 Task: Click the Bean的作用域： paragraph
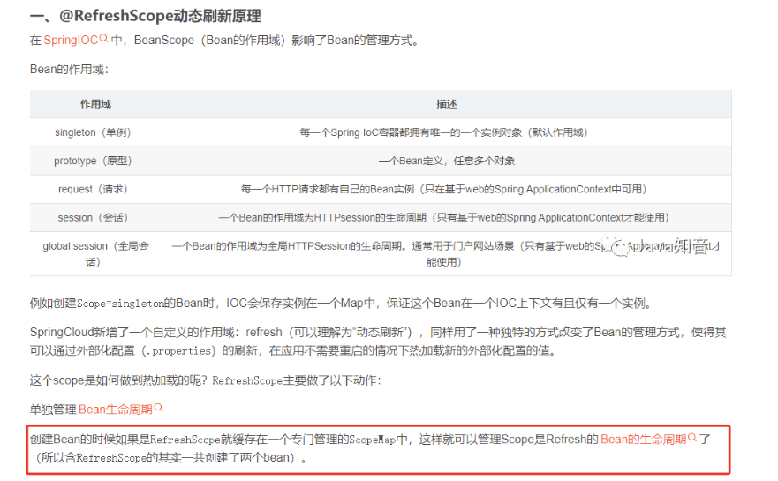coord(69,70)
